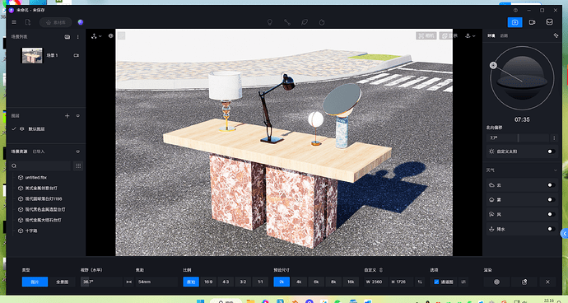Select the 场景 1 scene thumbnail
The width and height of the screenshot is (568, 303).
[32, 55]
